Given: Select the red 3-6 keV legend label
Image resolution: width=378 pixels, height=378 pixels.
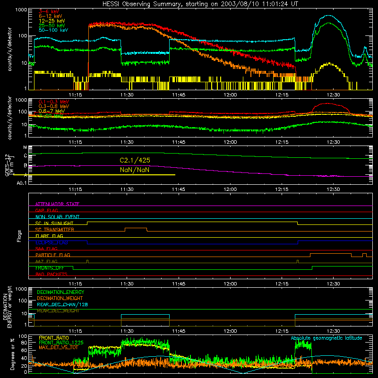Looking at the screenshot, I should pyautogui.click(x=49, y=11).
